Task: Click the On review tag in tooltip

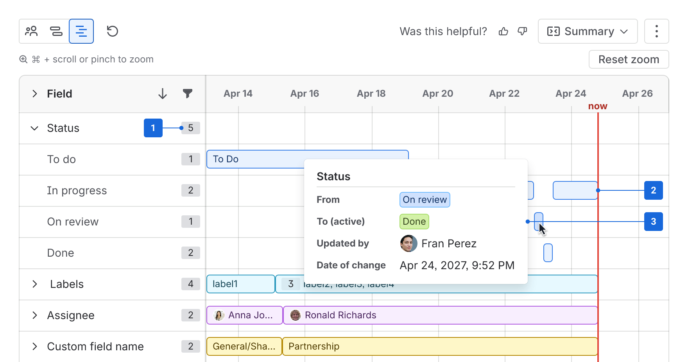Action: (x=425, y=200)
